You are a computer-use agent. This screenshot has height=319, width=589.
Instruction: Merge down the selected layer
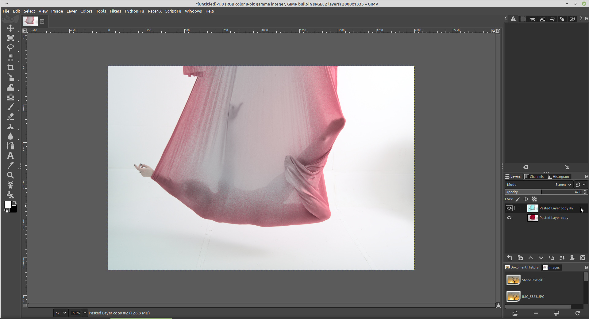(562, 258)
